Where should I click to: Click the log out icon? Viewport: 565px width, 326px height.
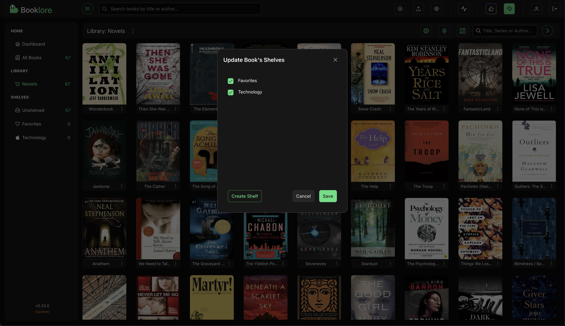(555, 9)
